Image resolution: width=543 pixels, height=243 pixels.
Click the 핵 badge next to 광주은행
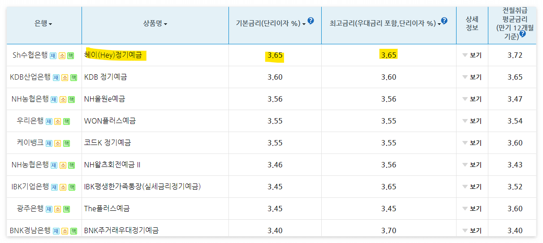click(x=66, y=209)
